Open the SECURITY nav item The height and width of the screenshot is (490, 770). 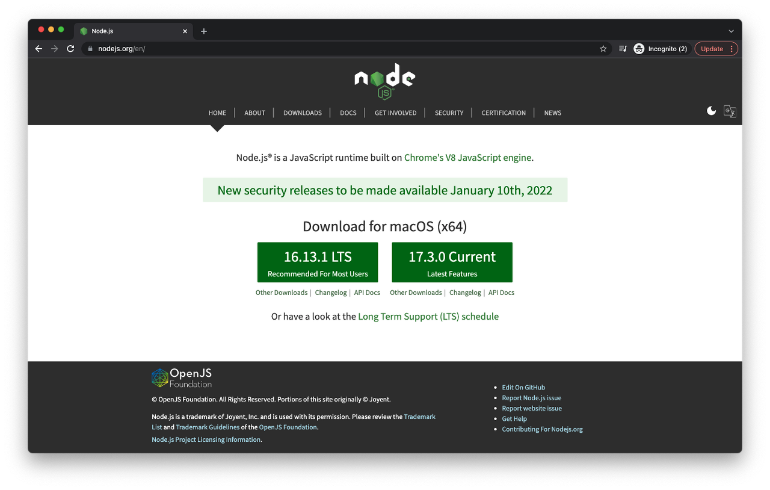pyautogui.click(x=449, y=113)
